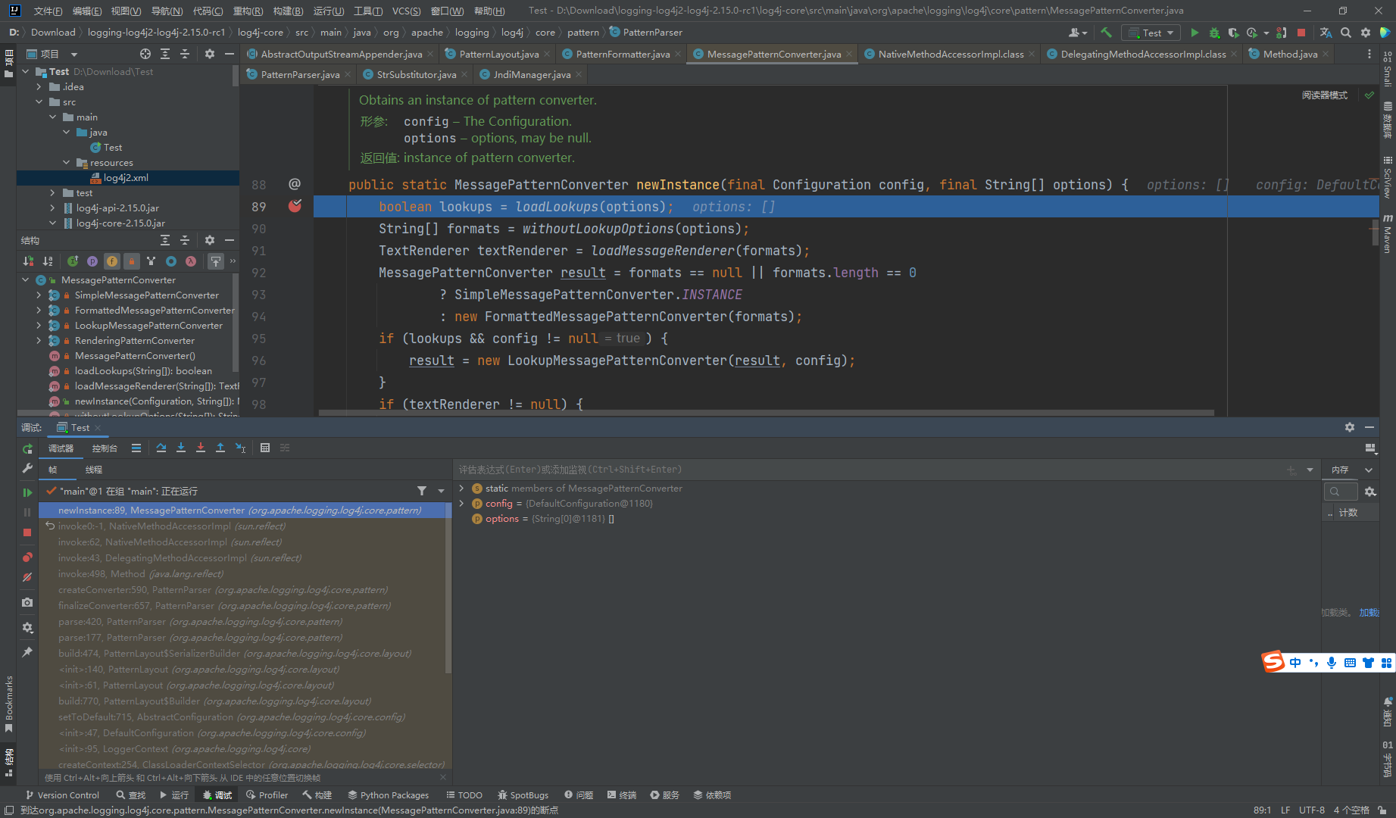Run Test with coverage shield icon
This screenshot has height=818, width=1396.
point(1233,33)
